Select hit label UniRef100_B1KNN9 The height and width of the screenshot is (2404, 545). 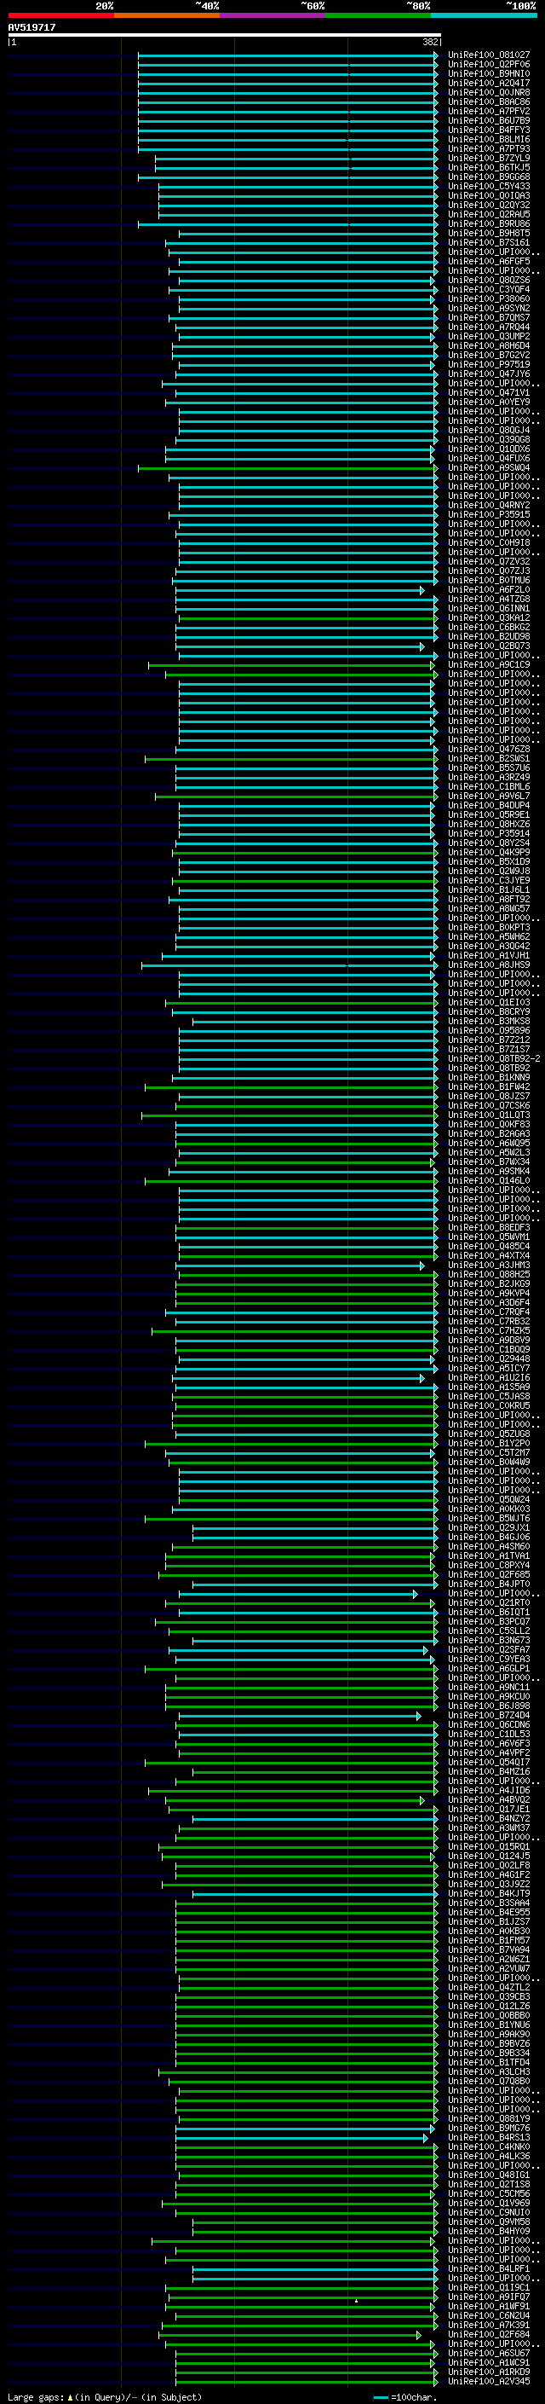point(489,1078)
